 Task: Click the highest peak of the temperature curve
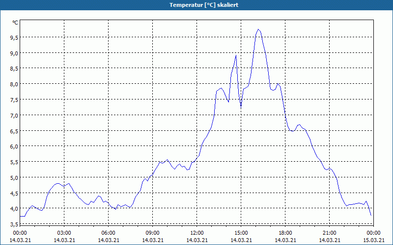pyautogui.click(x=258, y=29)
